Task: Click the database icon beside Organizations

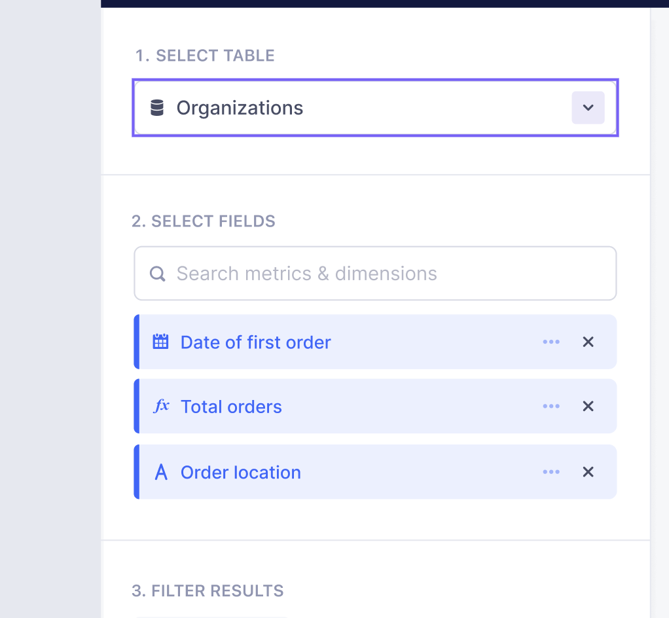Action: click(x=156, y=107)
